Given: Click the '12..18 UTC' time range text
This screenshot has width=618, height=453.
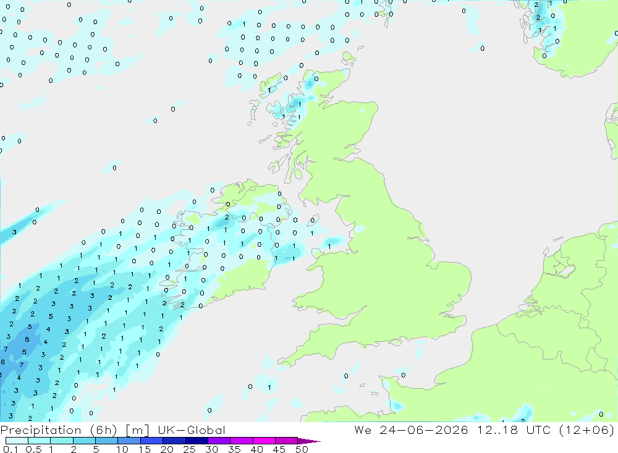Looking at the screenshot, I should point(514,430).
